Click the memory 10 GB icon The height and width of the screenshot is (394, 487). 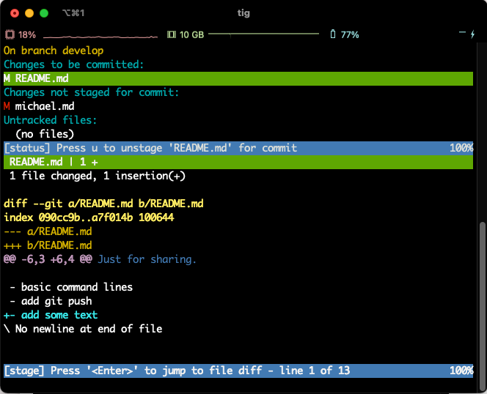[172, 34]
